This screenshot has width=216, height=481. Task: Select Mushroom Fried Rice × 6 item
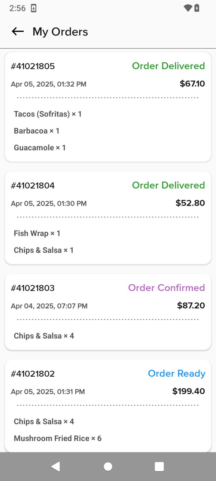(x=58, y=438)
